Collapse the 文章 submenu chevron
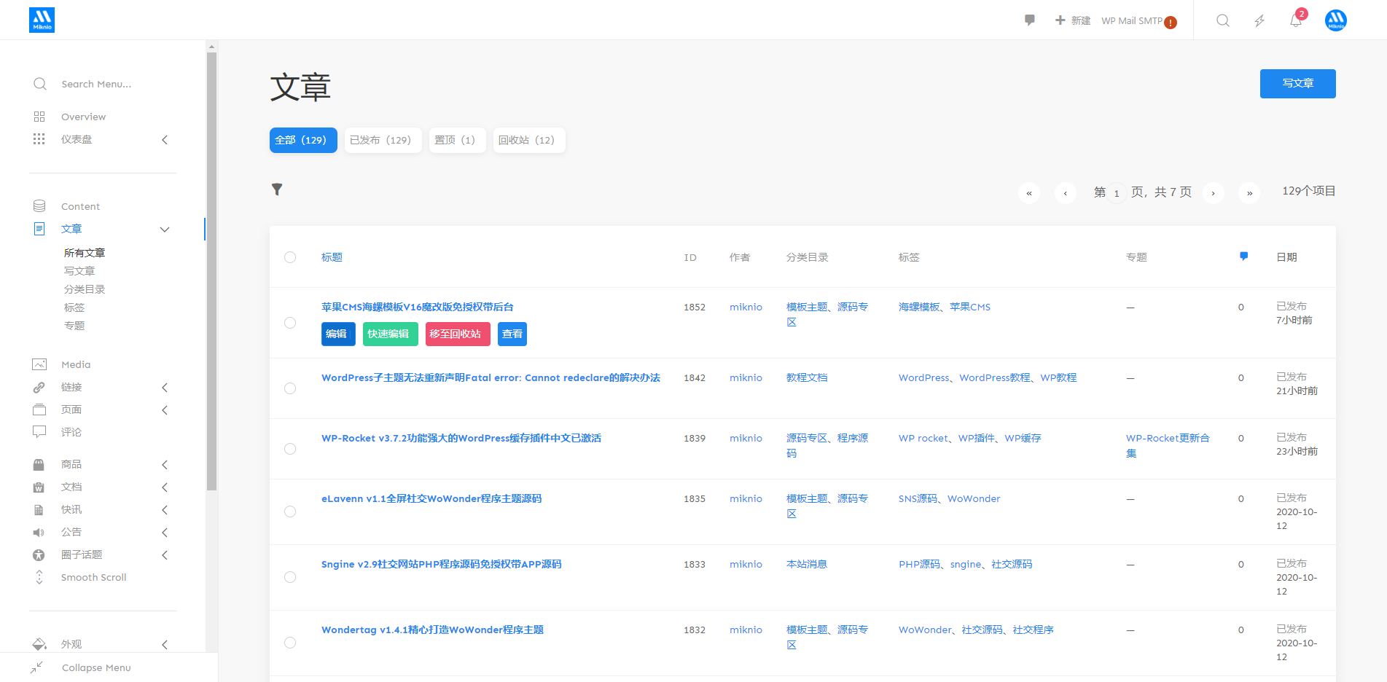The image size is (1387, 682). coord(165,229)
